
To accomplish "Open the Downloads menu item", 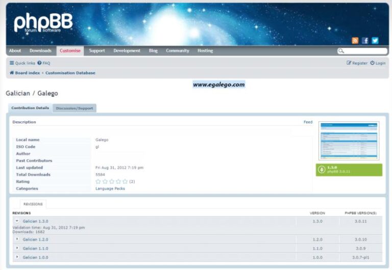I will (x=40, y=50).
